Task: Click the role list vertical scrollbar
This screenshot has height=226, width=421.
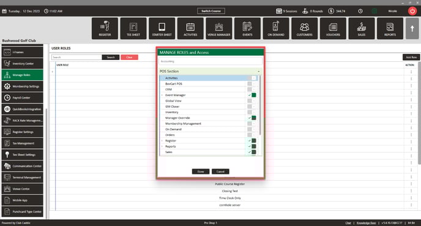Action: click(419, 113)
